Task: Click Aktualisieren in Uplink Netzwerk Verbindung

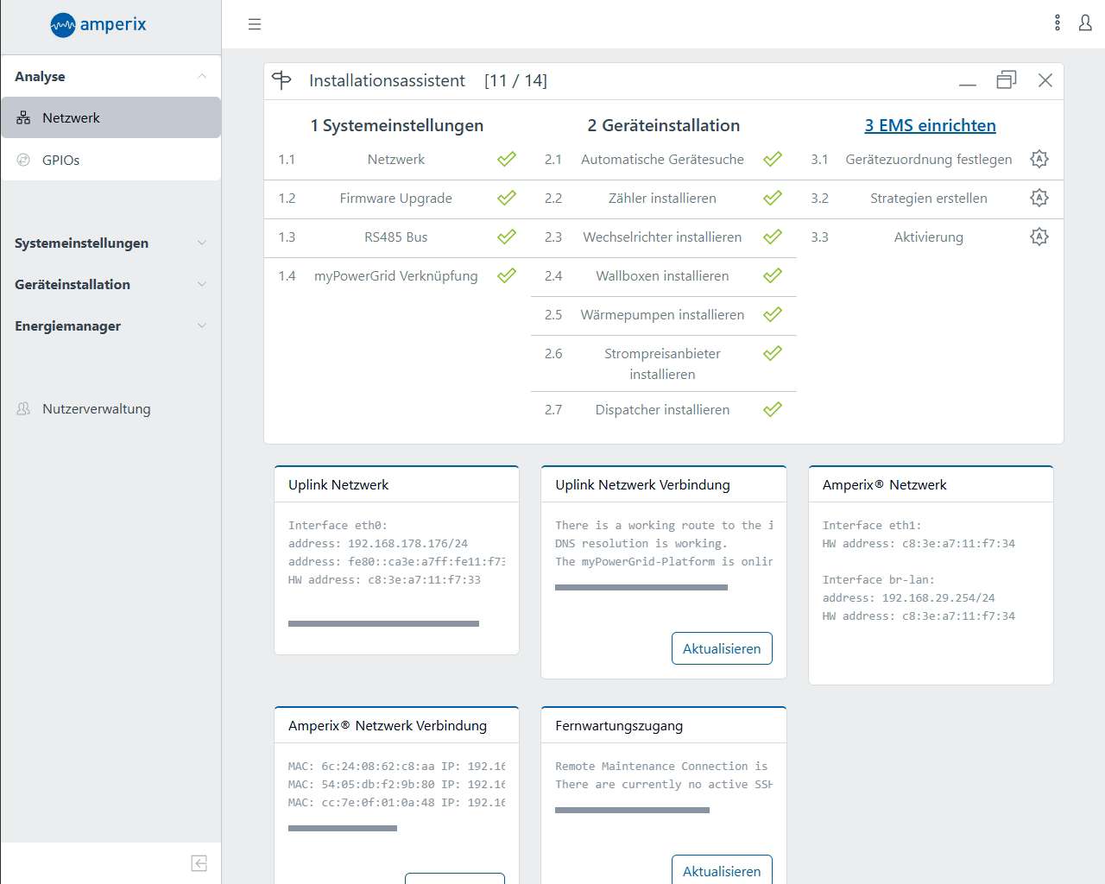Action: click(x=722, y=648)
